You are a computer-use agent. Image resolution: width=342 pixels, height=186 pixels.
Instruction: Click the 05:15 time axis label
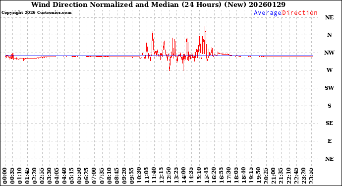point(72,176)
